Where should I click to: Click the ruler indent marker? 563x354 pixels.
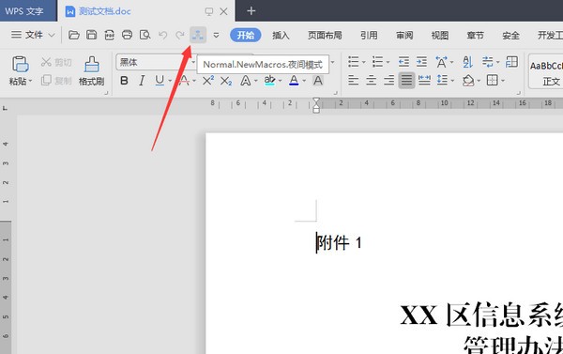pos(316,105)
